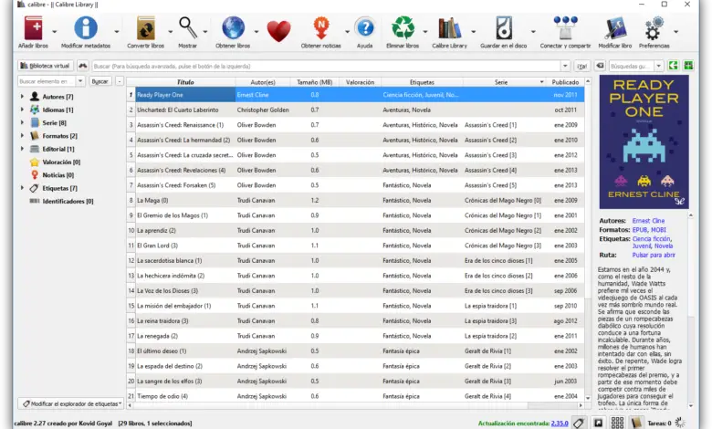Click the Tareas spinner icon

pyautogui.click(x=680, y=423)
